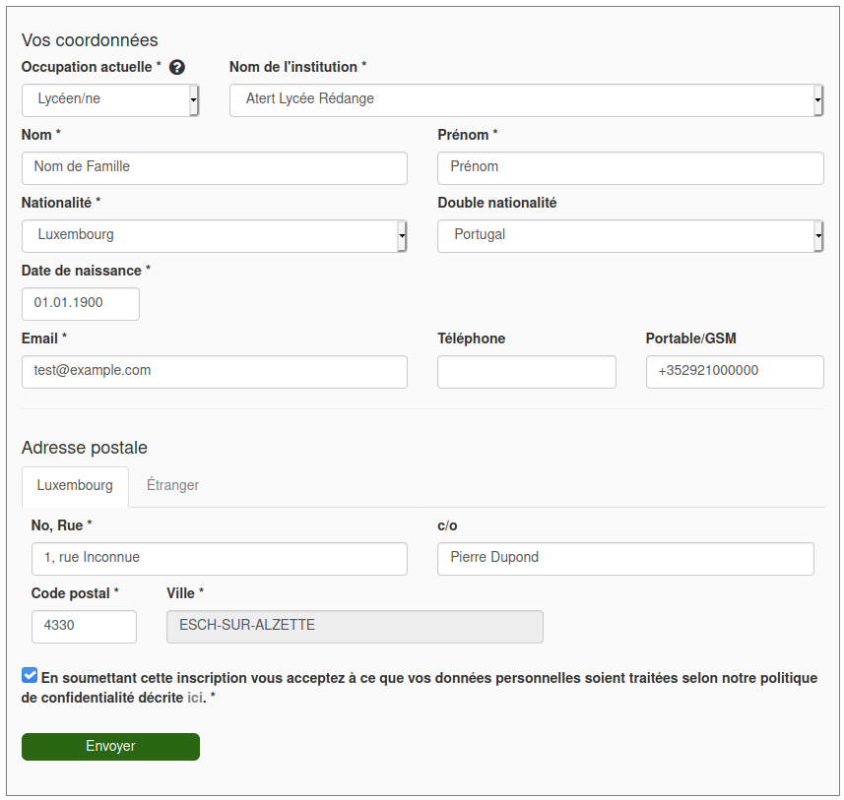Screen dimensions: 844x800
Task: Submit the form with Envoyer button
Action: click(x=110, y=747)
